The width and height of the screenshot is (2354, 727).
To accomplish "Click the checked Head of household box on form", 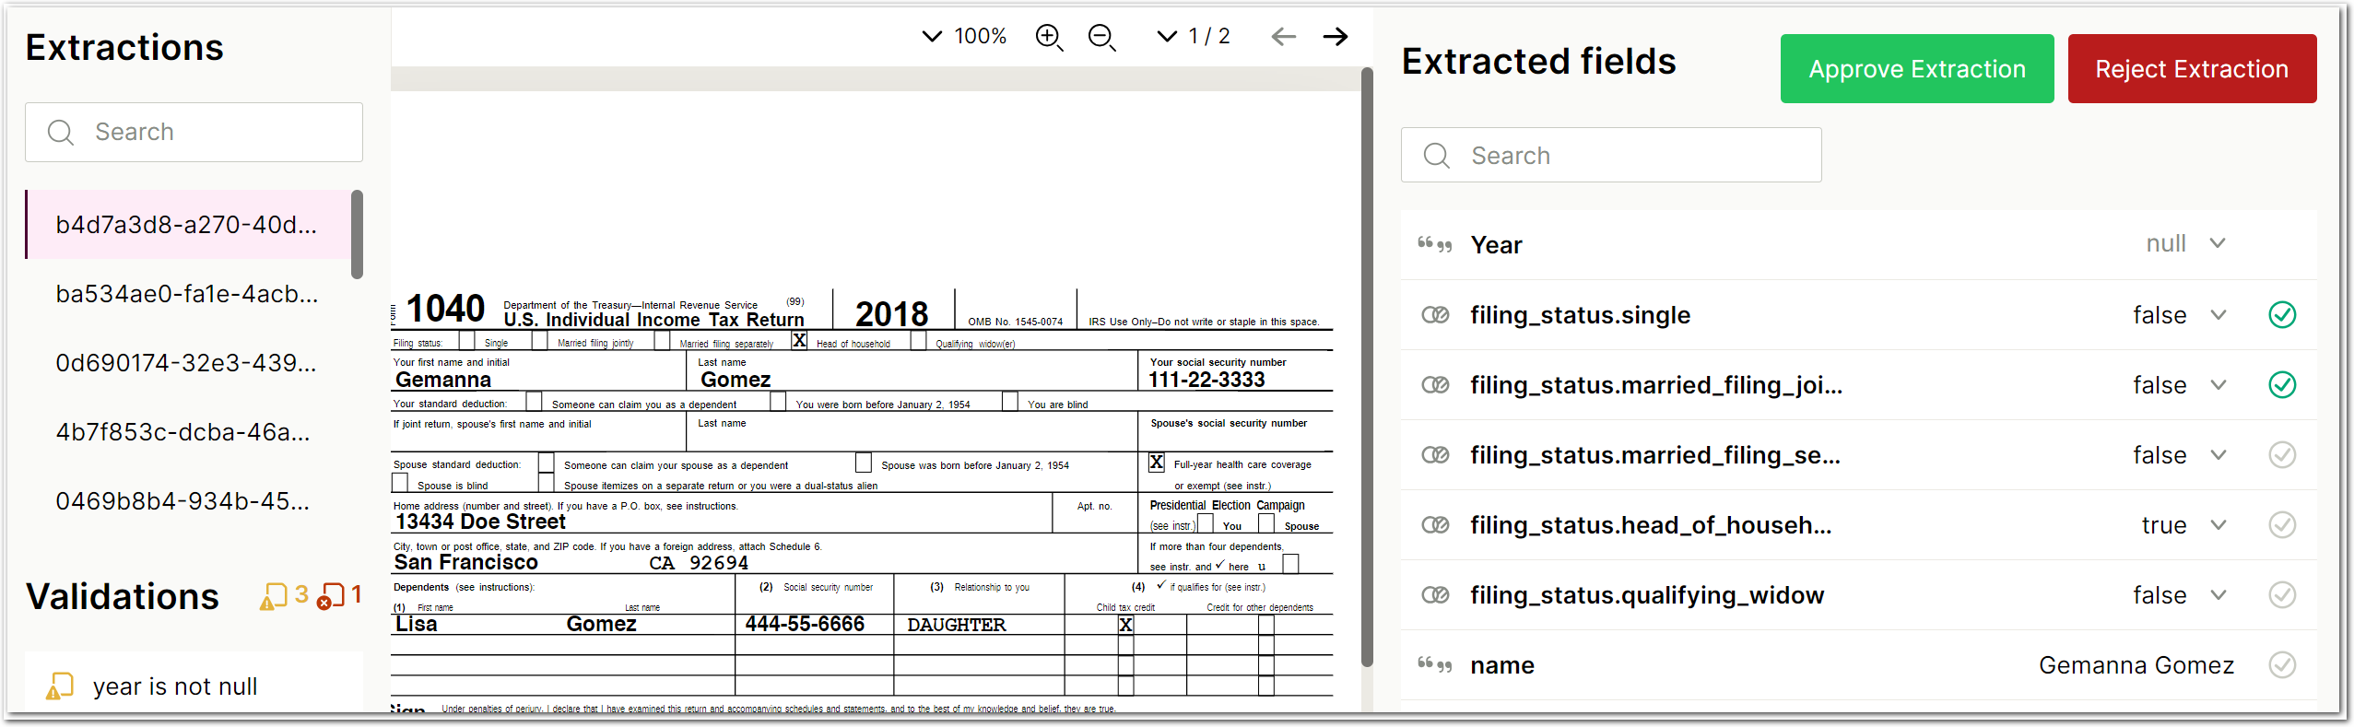I will [x=799, y=341].
